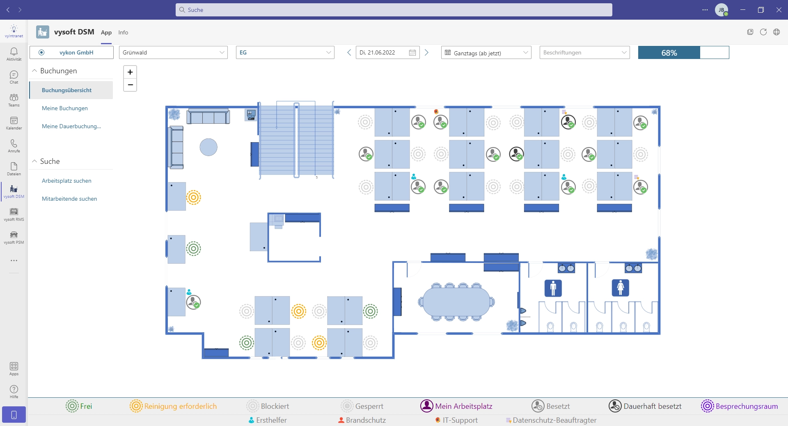Click the women's restroom icon
The height and width of the screenshot is (426, 788).
point(620,288)
